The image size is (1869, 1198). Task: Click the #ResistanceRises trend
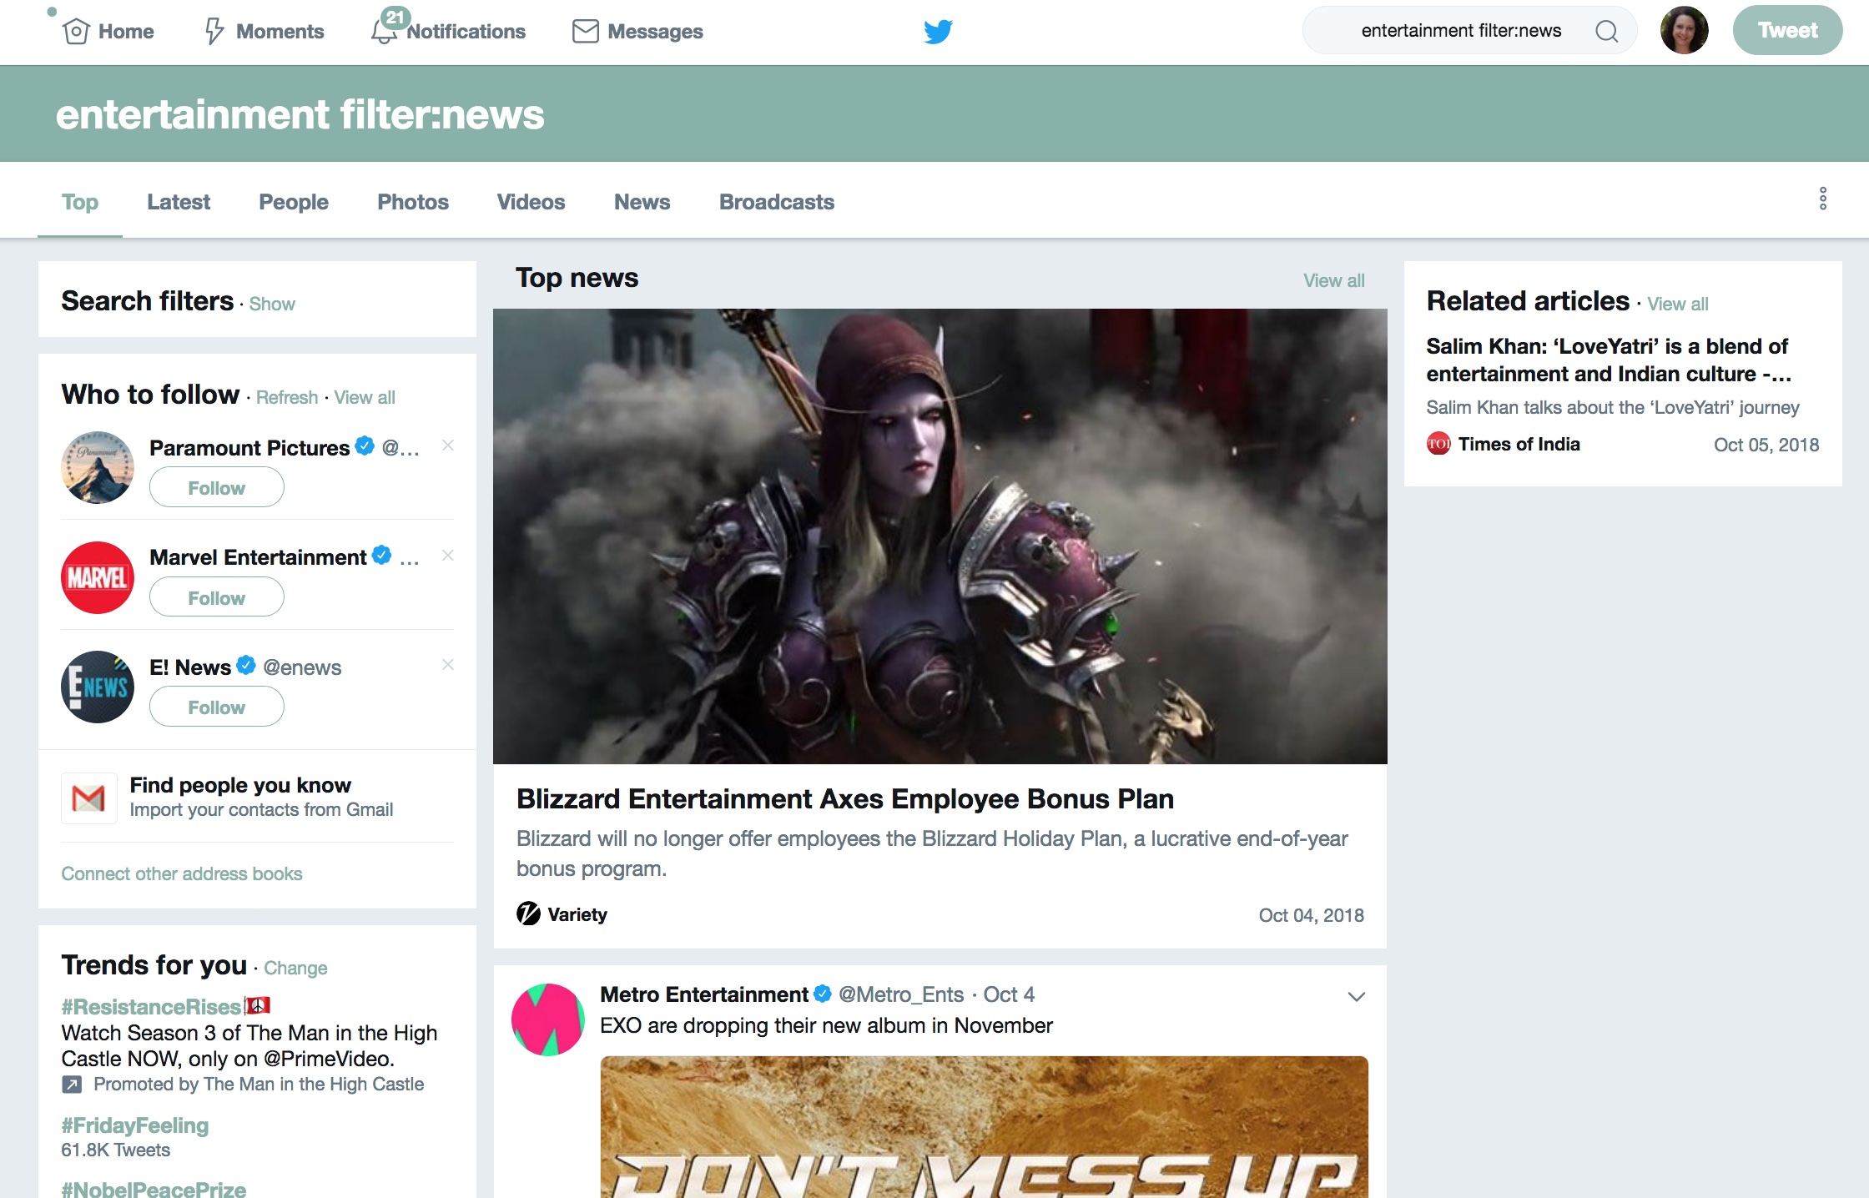point(151,1007)
